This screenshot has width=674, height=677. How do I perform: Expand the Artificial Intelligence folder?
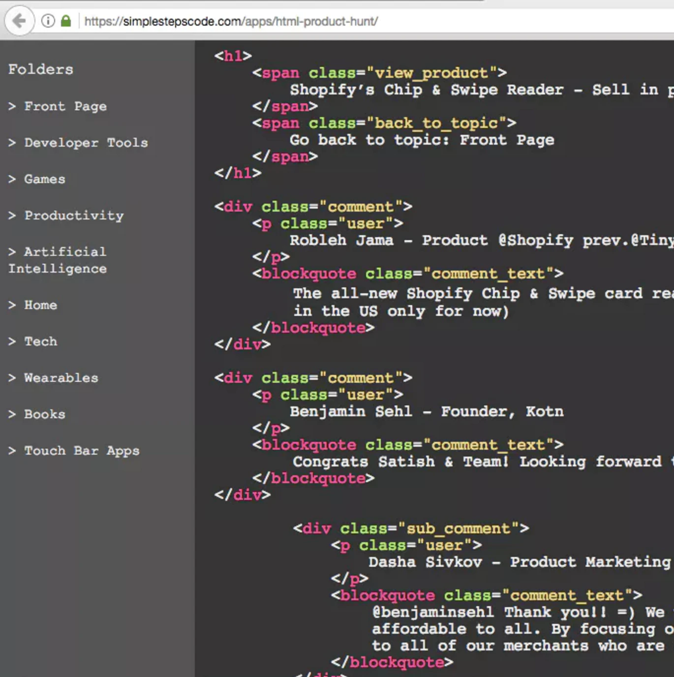point(58,260)
